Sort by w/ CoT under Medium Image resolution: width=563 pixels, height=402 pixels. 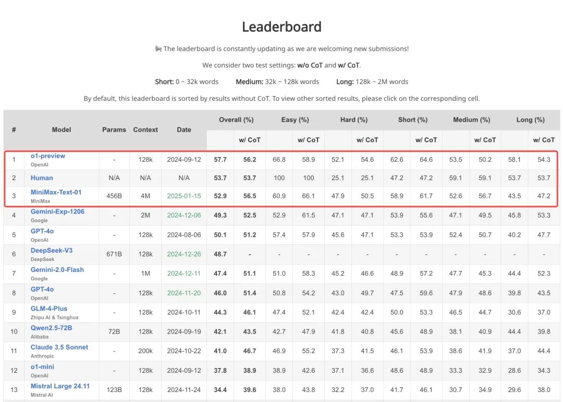pos(485,140)
